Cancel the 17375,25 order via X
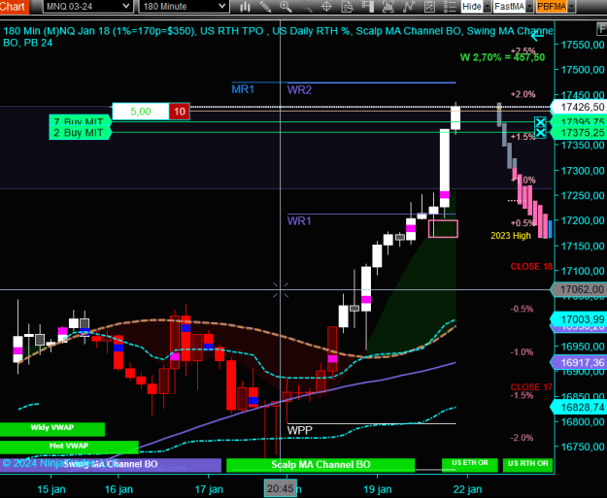The image size is (607, 498). pyautogui.click(x=540, y=133)
